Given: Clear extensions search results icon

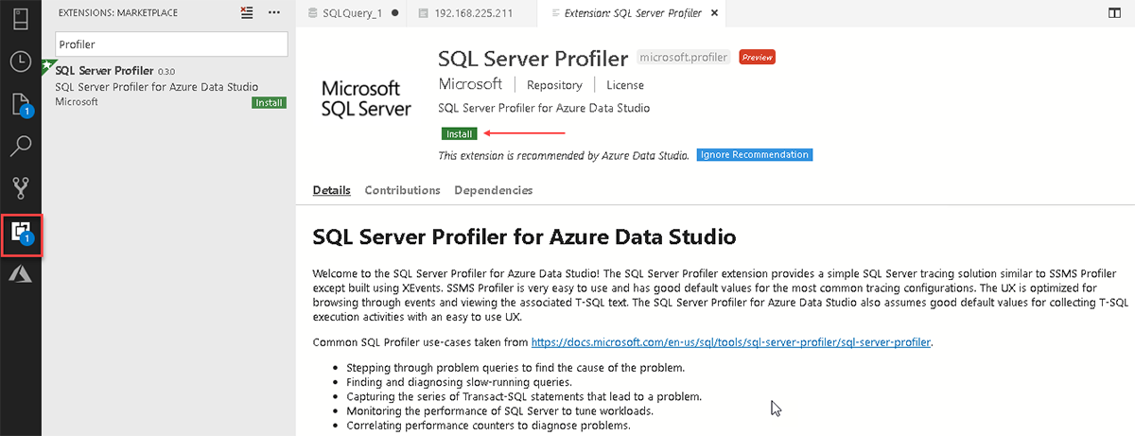Looking at the screenshot, I should (x=247, y=13).
